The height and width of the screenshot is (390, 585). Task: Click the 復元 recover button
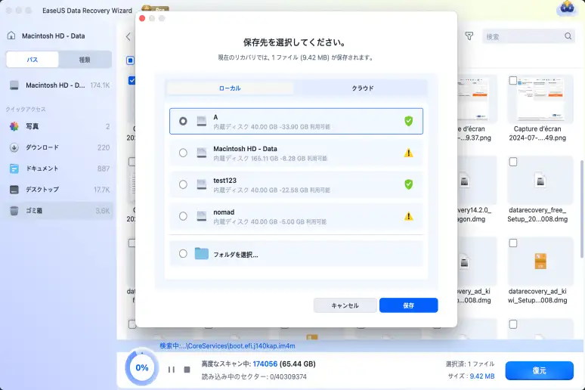[539, 370]
